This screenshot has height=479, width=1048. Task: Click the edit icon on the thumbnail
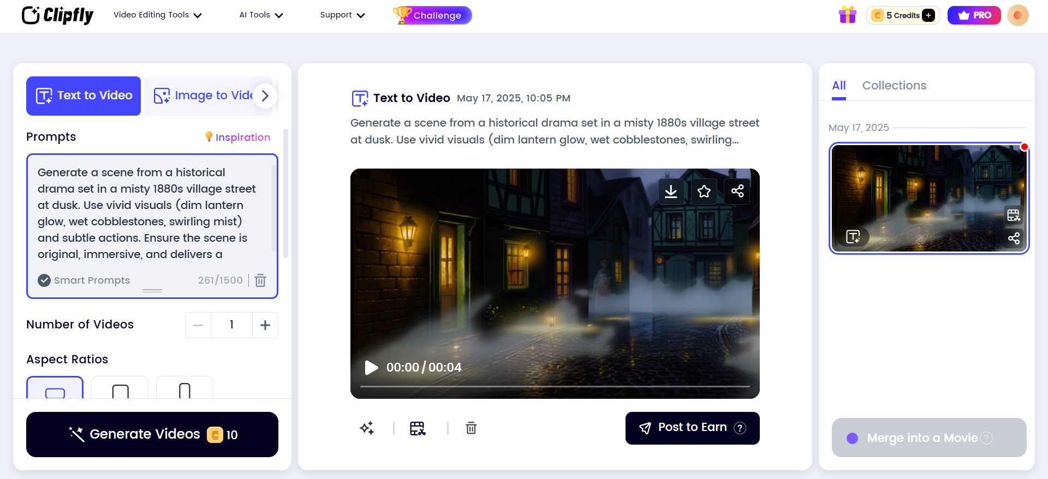tap(1014, 215)
